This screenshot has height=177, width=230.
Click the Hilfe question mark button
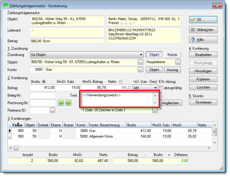(x=203, y=40)
